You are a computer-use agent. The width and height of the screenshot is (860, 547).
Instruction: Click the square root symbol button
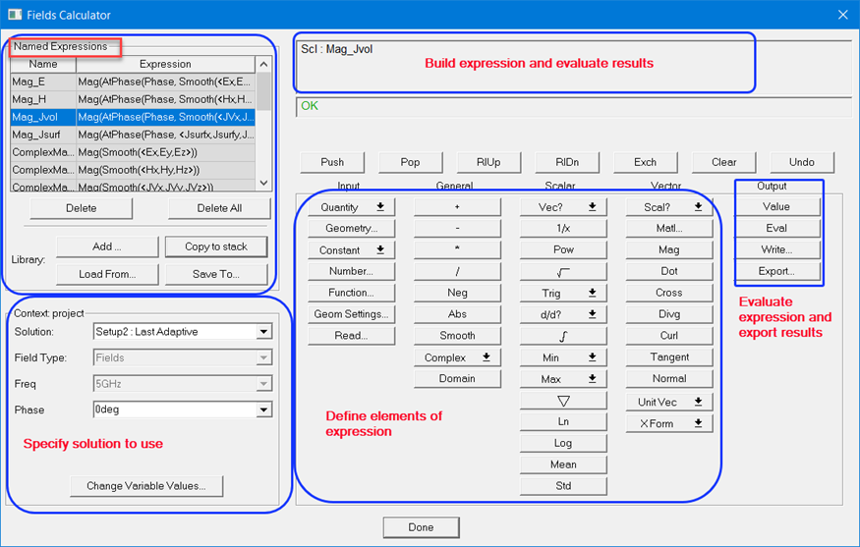pyautogui.click(x=563, y=271)
